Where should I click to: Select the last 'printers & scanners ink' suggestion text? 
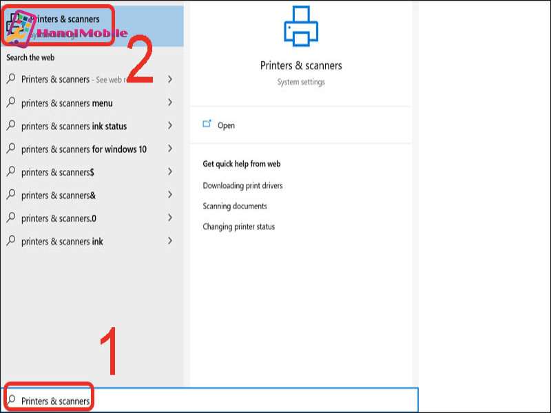(x=62, y=242)
